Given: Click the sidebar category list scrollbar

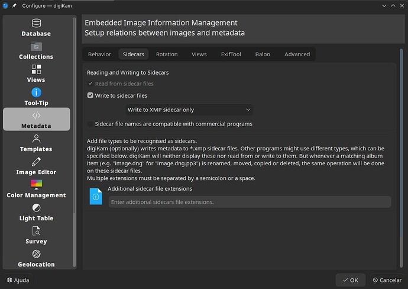Looking at the screenshot, I should click(74, 142).
